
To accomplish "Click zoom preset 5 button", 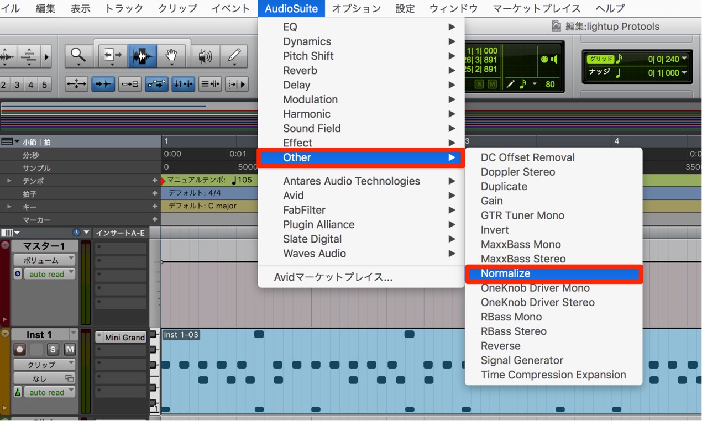I will point(45,85).
